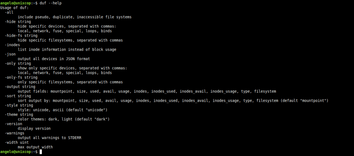The height and width of the screenshot is (156, 354).
Task: Click the "-all" option flag
Action: tap(9, 12)
